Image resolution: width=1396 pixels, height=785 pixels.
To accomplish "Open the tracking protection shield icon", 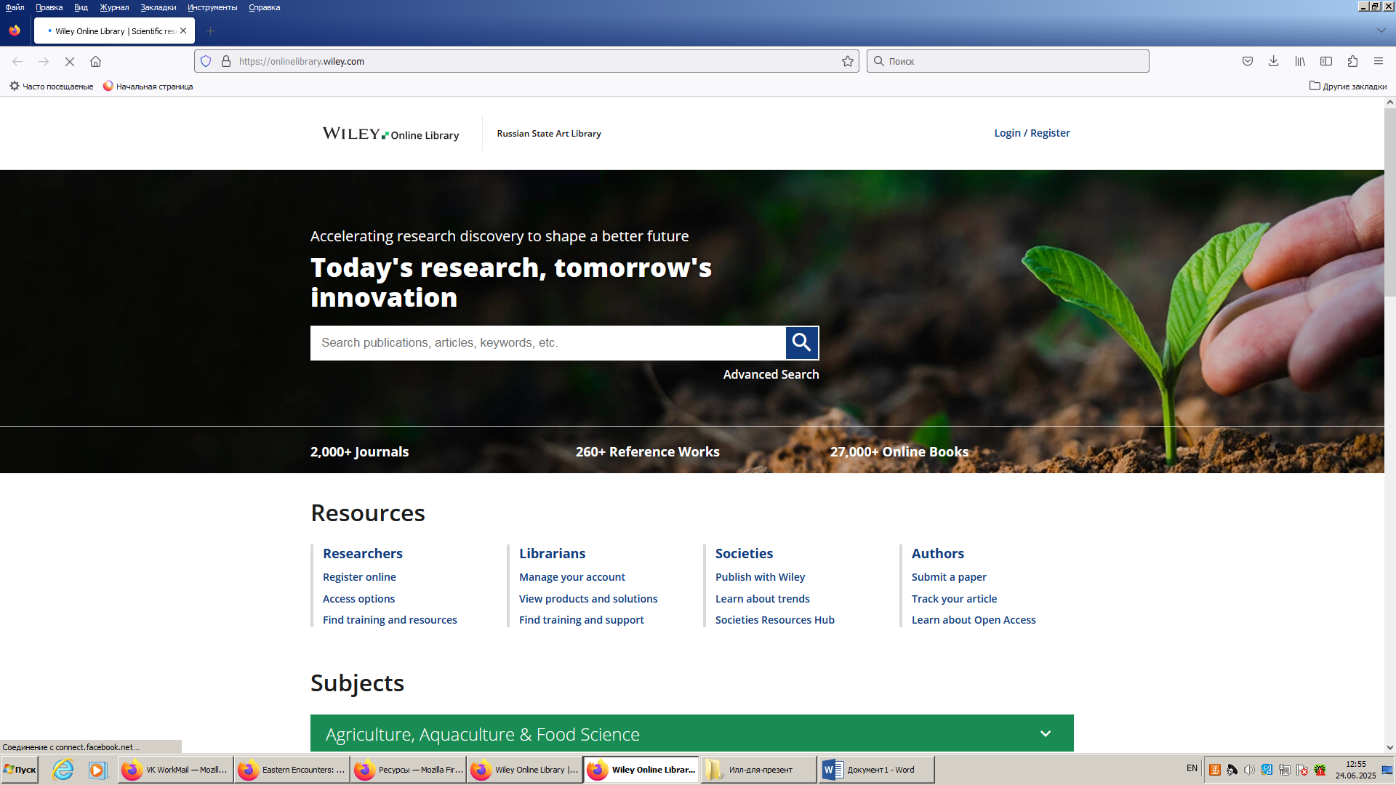I will click(206, 62).
